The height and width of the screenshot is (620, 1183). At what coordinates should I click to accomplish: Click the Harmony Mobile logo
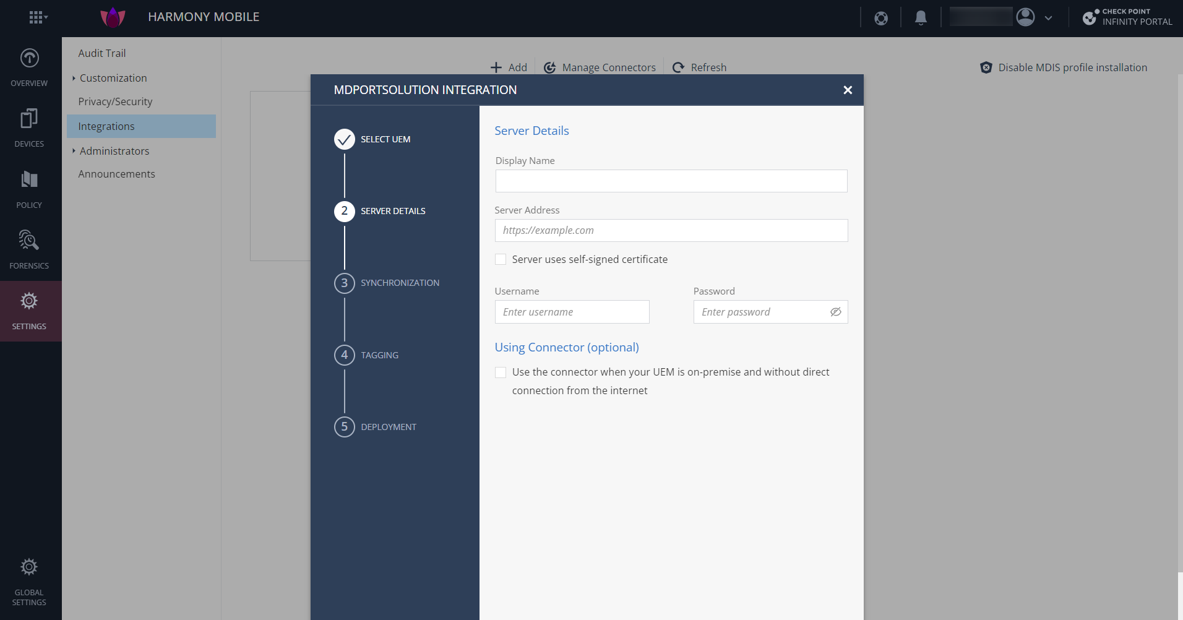(x=113, y=17)
